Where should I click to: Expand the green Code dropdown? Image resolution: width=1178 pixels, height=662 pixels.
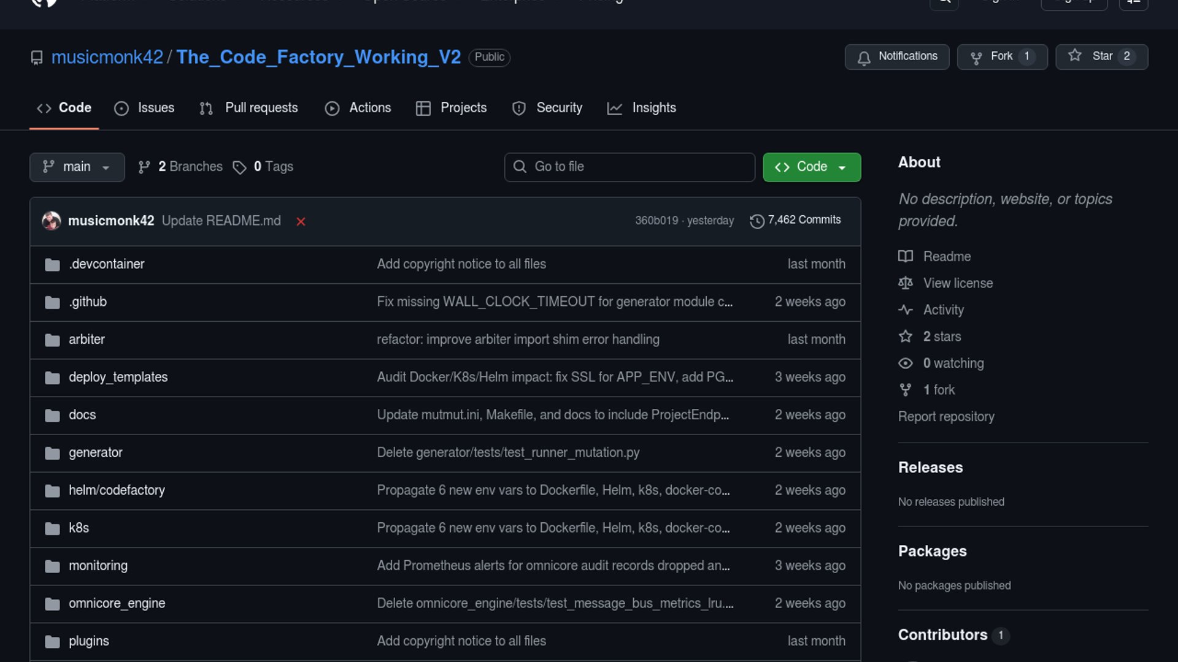click(811, 167)
